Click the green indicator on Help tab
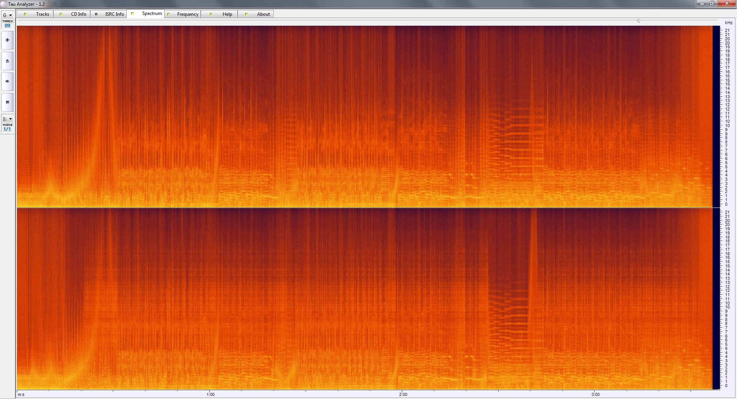Image resolution: width=737 pixels, height=399 pixels. (x=211, y=14)
